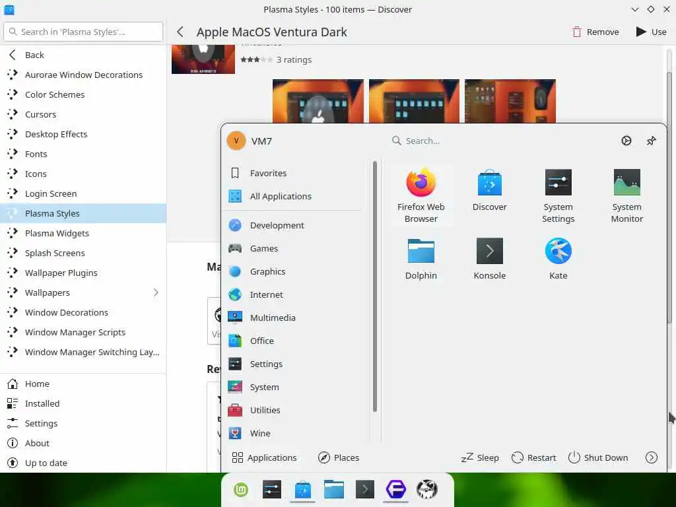
Task: Open Installed apps list
Action: click(x=83, y=403)
